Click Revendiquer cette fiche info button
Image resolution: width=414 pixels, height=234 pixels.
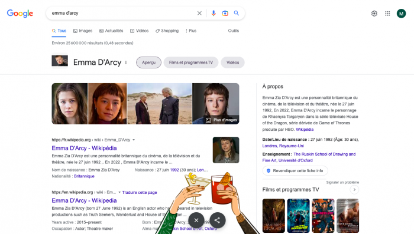coord(295,170)
